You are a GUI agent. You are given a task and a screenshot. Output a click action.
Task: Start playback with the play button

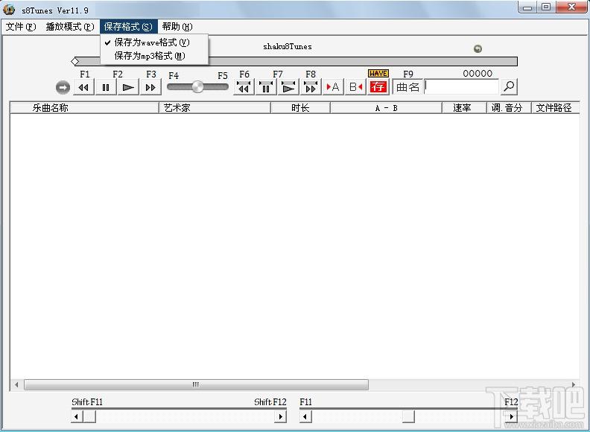point(128,87)
